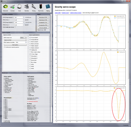Check Velocity achieved signal
131x127 pixels.
pyautogui.click(x=30, y=44)
